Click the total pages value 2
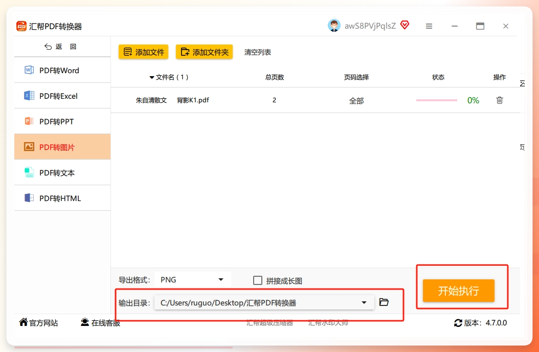This screenshot has height=352, width=539. click(274, 100)
